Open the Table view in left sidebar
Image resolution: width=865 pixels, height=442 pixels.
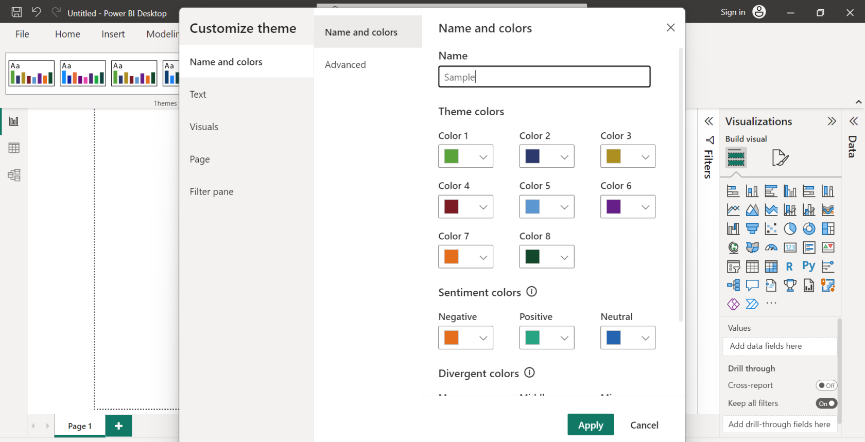point(14,148)
